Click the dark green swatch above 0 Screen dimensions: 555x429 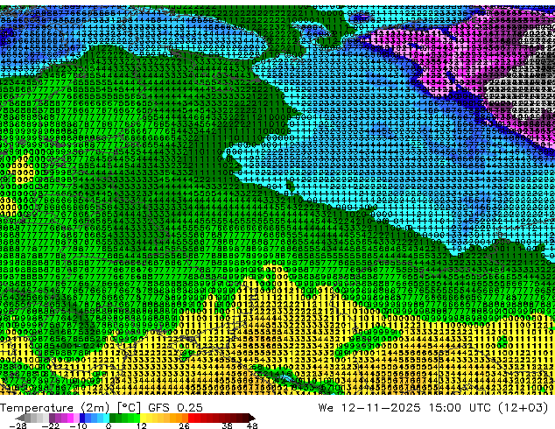(112, 418)
